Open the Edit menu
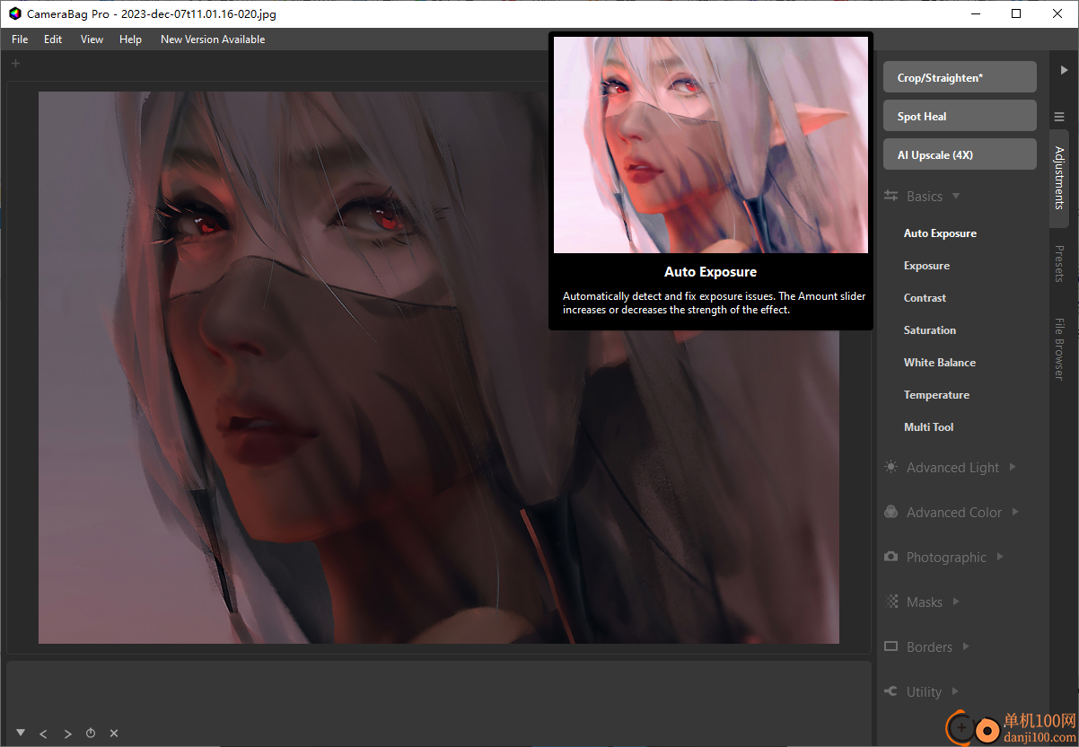This screenshot has height=747, width=1079. coord(53,40)
